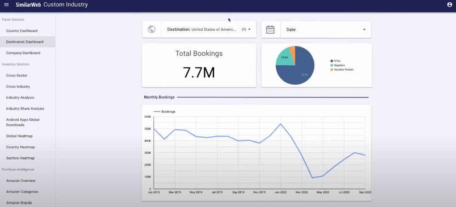The image size is (456, 207).
Task: Open Android Apps Global Downloads
Action: pos(23,122)
